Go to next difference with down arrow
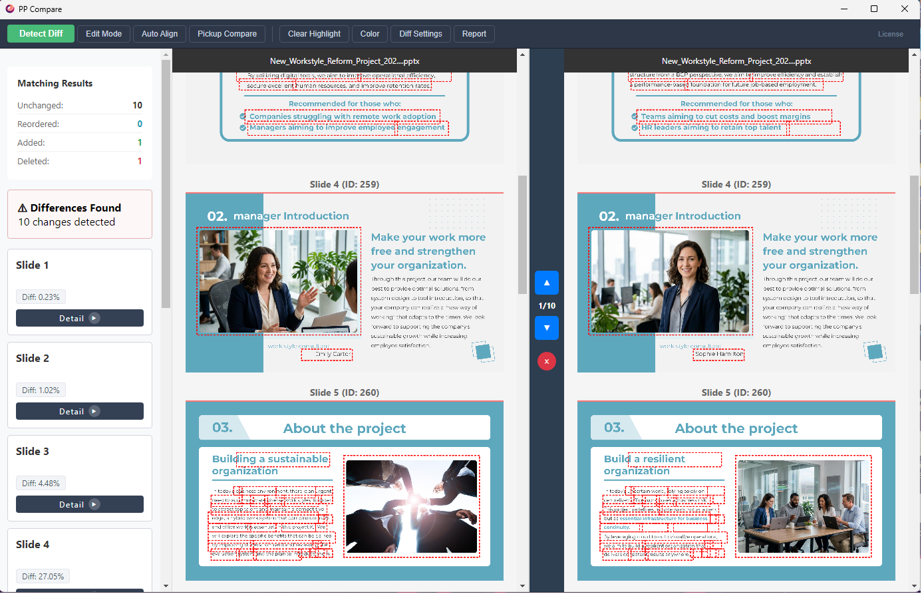 547,328
